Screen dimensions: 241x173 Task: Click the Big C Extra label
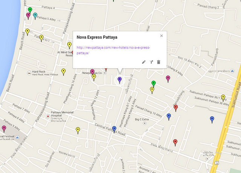142,119
